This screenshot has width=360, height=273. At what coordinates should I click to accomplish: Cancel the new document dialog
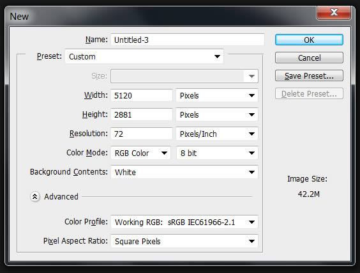click(x=309, y=58)
